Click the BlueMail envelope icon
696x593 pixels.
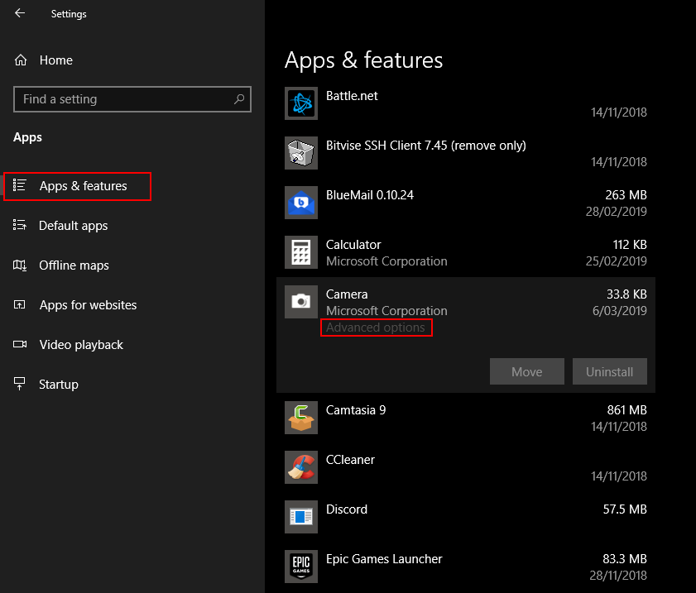[301, 203]
